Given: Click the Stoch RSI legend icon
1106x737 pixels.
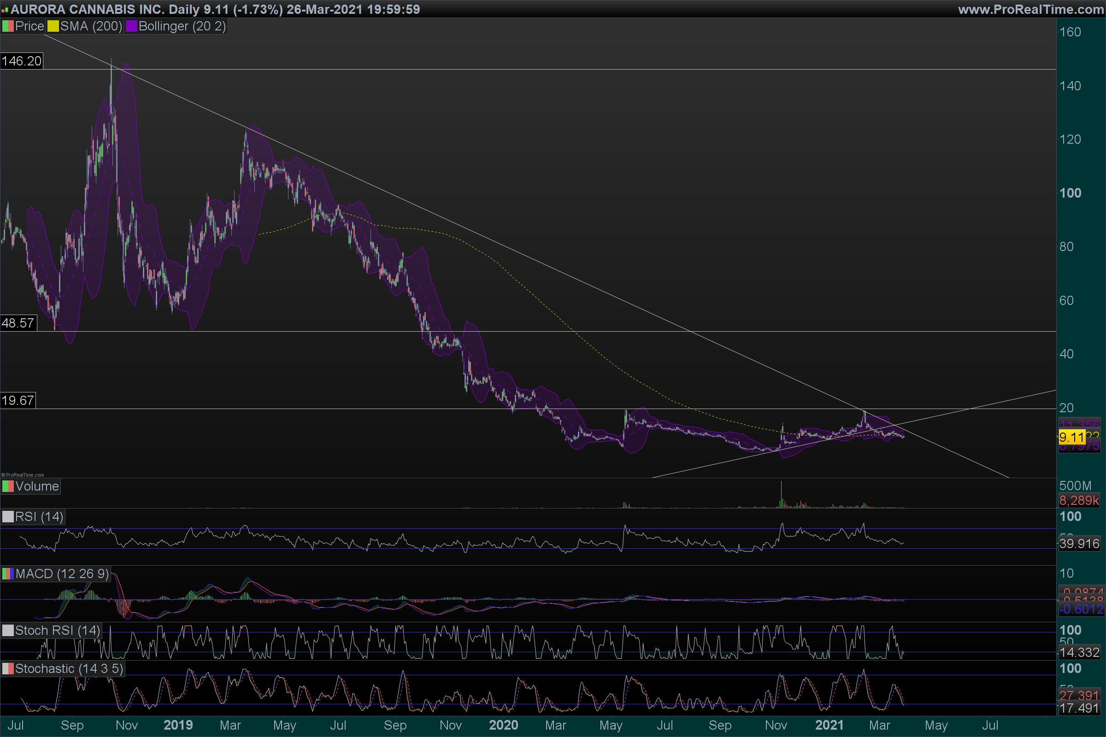Looking at the screenshot, I should click(7, 631).
